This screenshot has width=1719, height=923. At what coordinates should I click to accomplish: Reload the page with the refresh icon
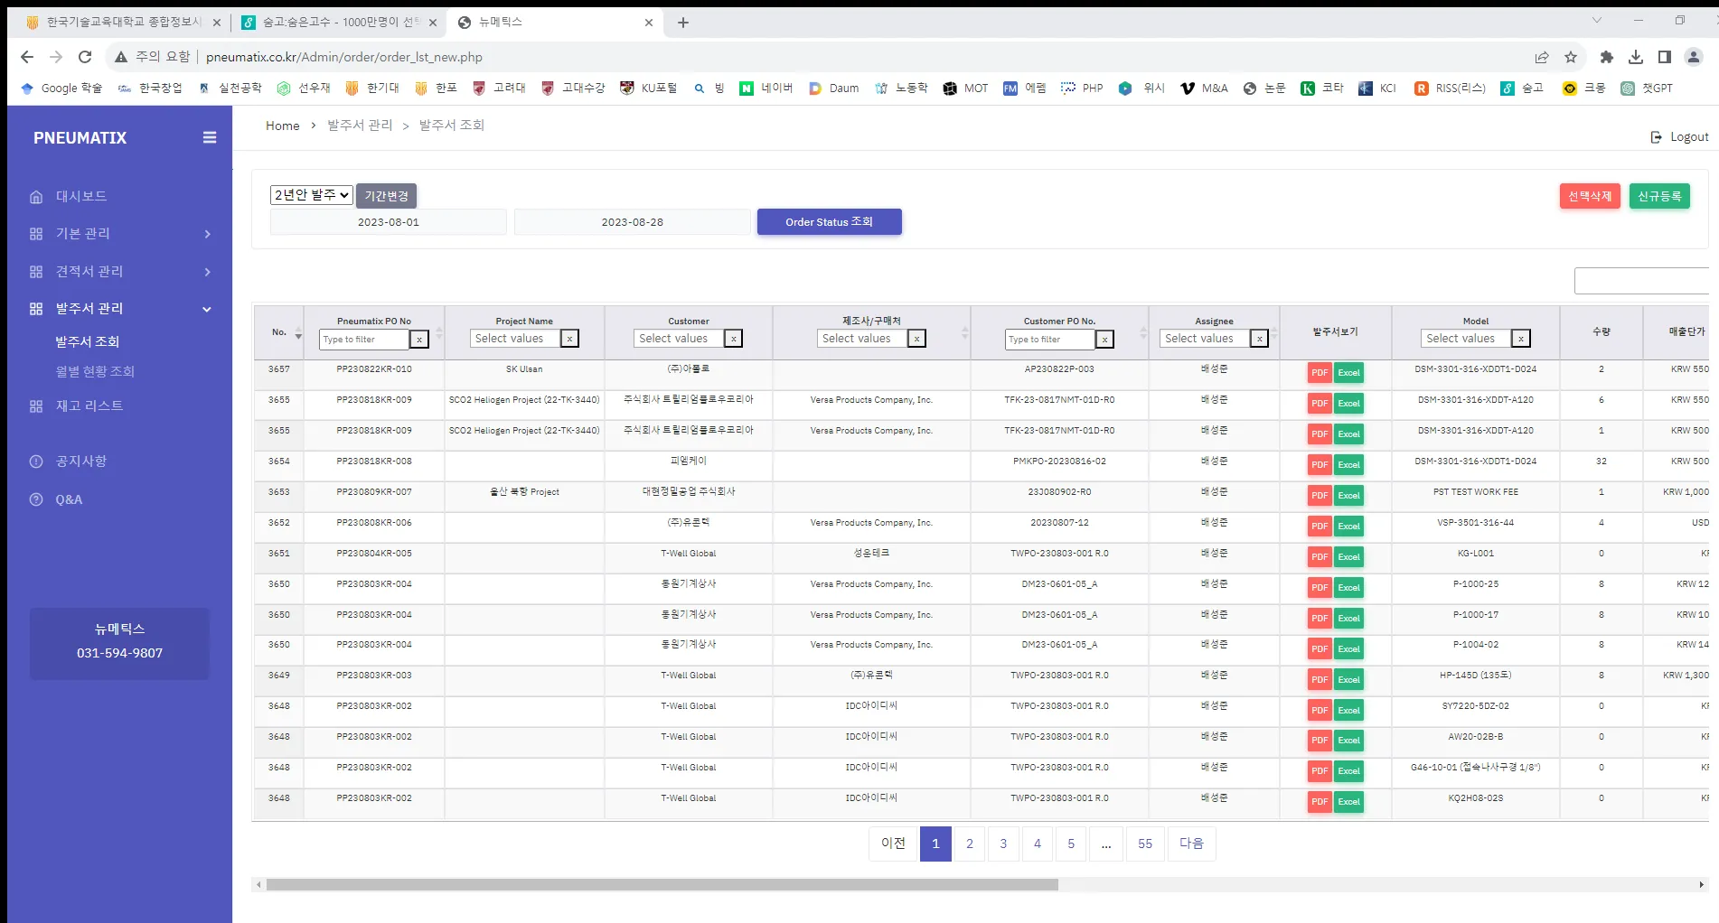85,57
